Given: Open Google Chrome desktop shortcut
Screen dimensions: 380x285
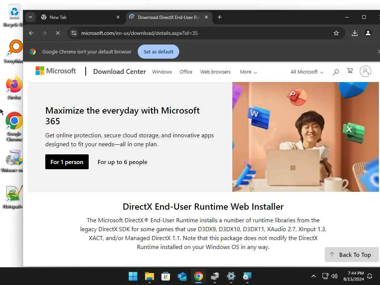Looking at the screenshot, I should pos(14,127).
